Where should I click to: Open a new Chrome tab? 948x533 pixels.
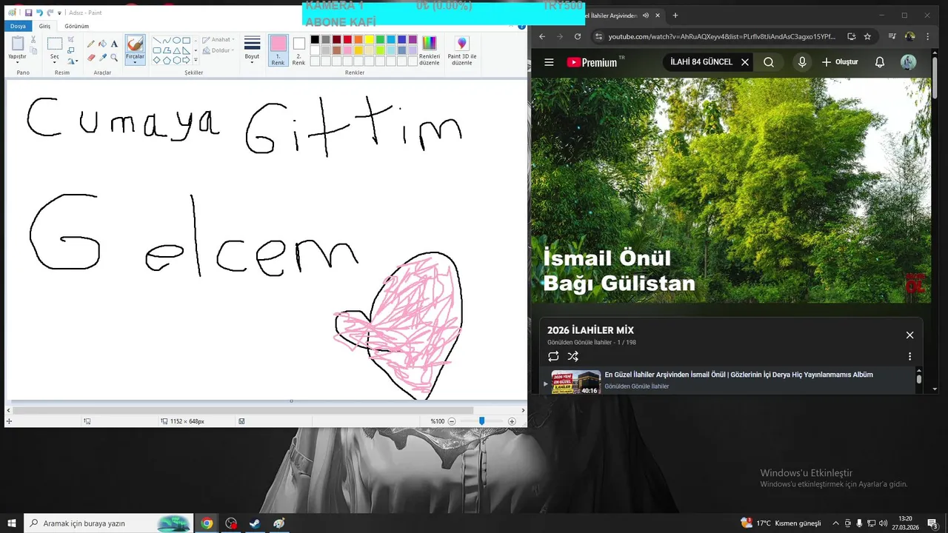point(675,16)
